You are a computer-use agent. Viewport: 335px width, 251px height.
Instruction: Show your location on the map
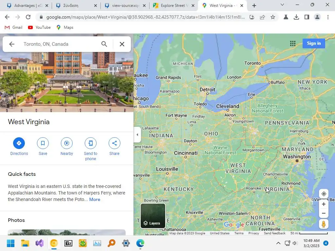click(324, 194)
